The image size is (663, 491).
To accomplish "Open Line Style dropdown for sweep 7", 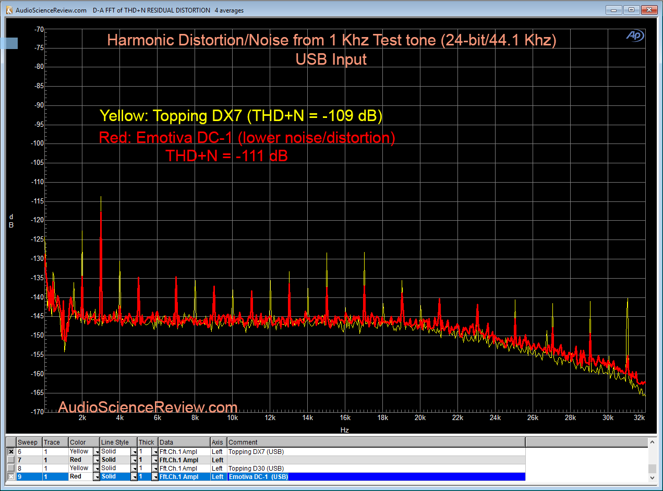I will [x=134, y=460].
